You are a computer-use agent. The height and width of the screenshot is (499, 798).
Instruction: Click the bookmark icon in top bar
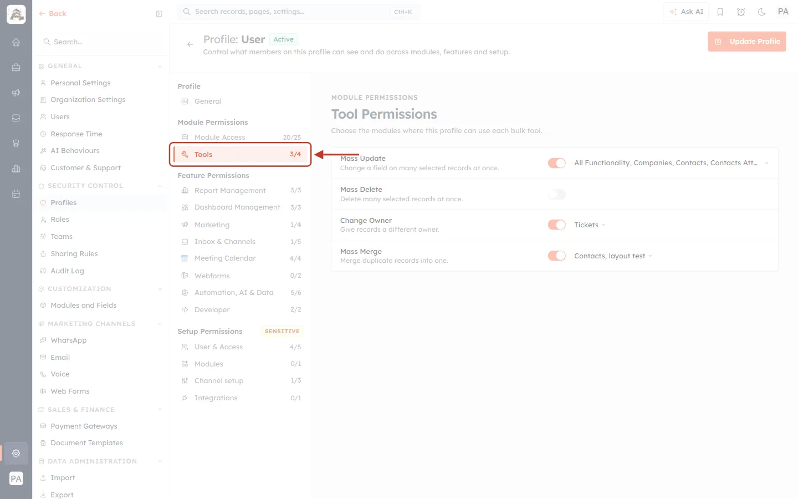[720, 12]
